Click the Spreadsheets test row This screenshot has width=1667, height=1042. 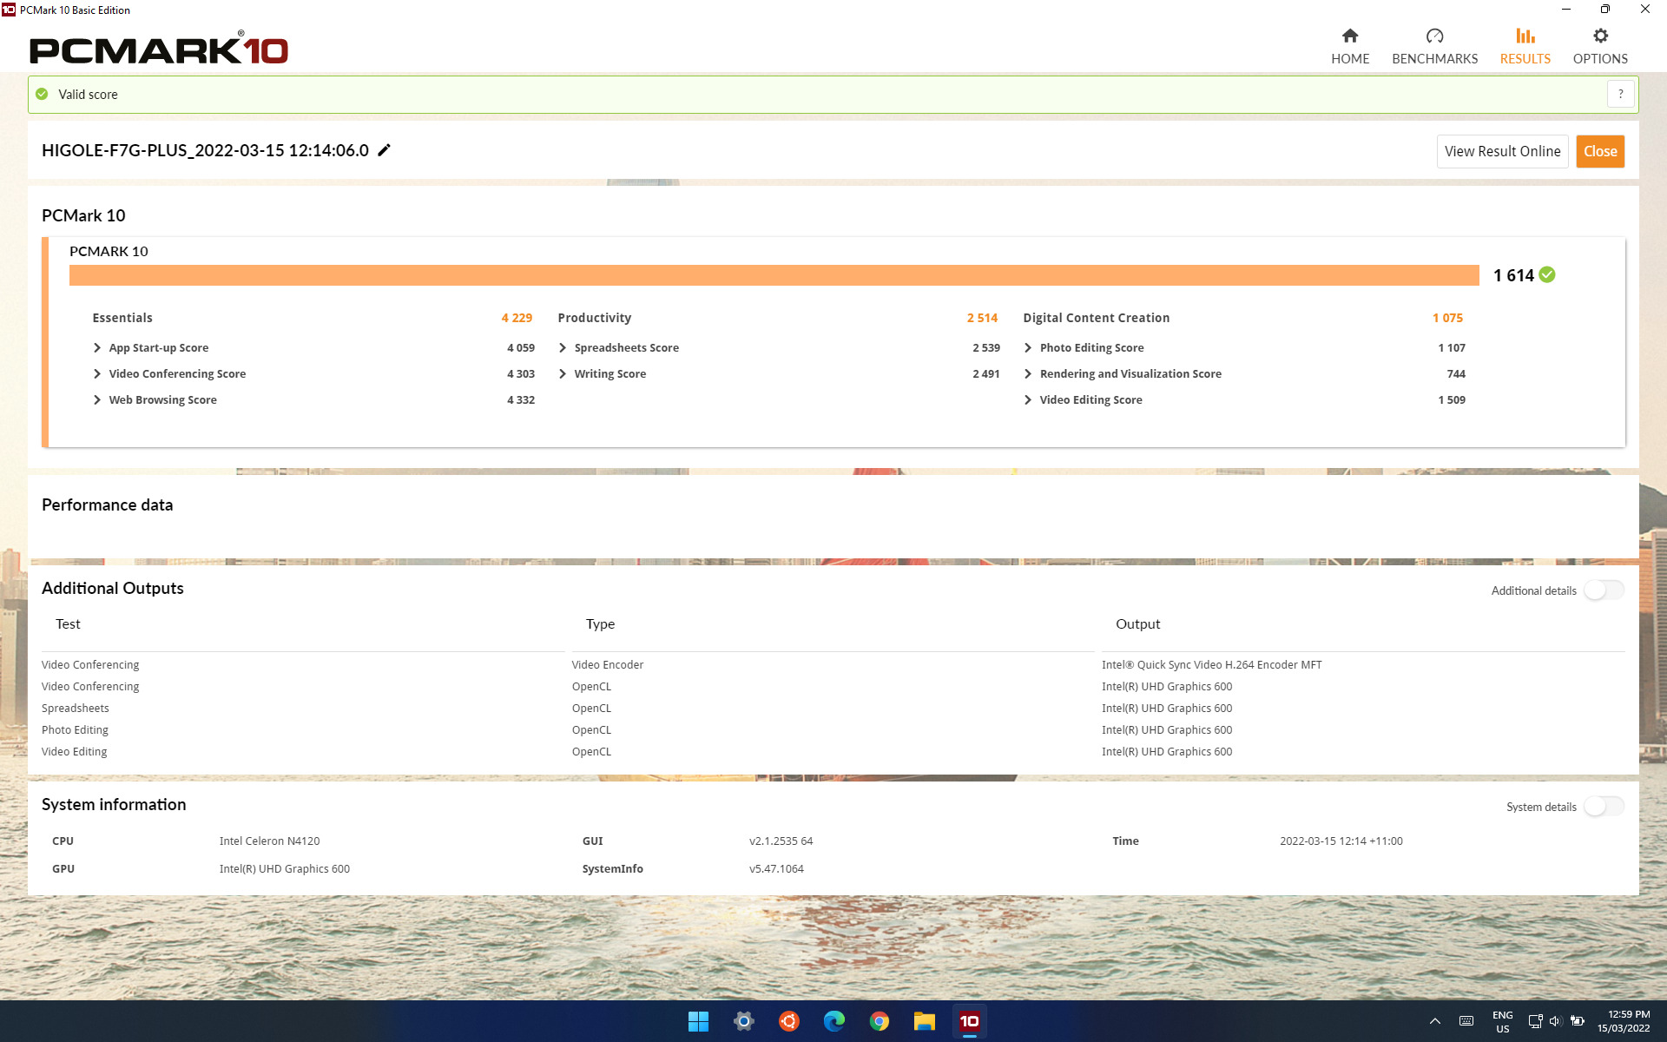click(75, 708)
